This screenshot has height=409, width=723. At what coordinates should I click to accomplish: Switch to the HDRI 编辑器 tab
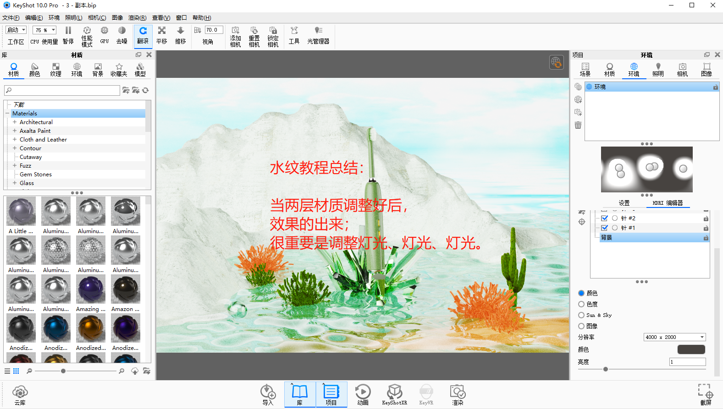[668, 203]
